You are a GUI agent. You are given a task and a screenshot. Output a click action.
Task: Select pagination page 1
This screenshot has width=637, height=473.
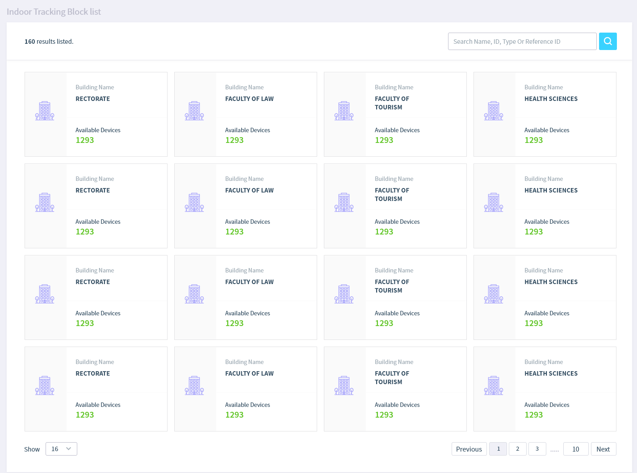click(498, 449)
